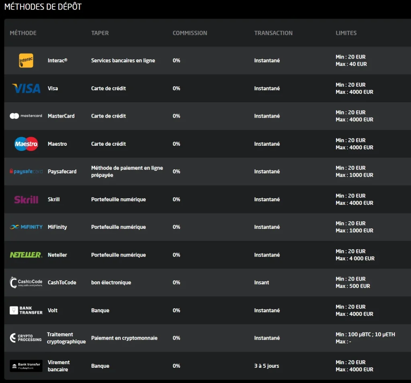Click 'Min : 20 EUR' in the Volt row
The width and height of the screenshot is (411, 383).
click(350, 307)
